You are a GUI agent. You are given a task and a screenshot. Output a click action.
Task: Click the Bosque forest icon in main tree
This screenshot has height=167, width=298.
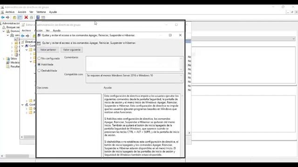tap(4, 27)
